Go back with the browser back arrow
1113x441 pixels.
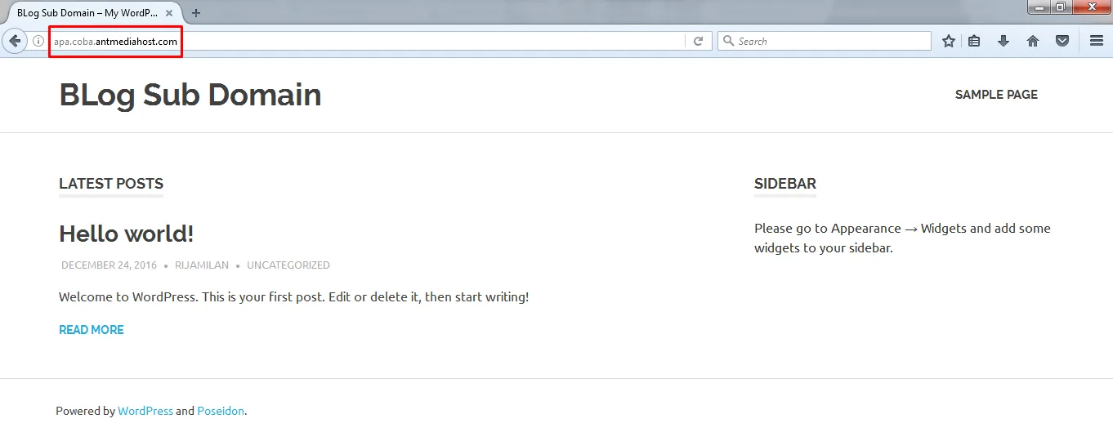pyautogui.click(x=15, y=41)
